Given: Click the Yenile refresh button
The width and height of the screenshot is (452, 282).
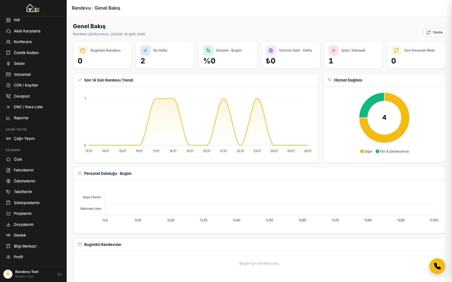Looking at the screenshot, I should click(434, 32).
